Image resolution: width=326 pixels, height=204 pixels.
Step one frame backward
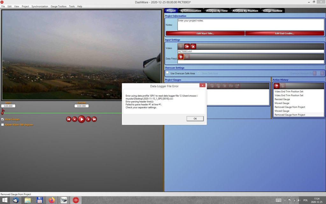74,119
